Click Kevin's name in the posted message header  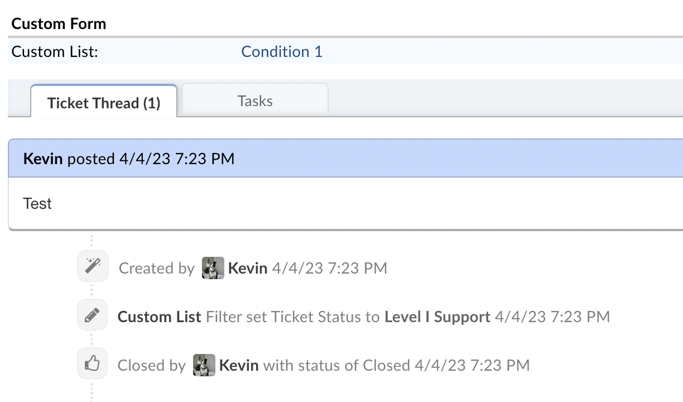(x=43, y=159)
